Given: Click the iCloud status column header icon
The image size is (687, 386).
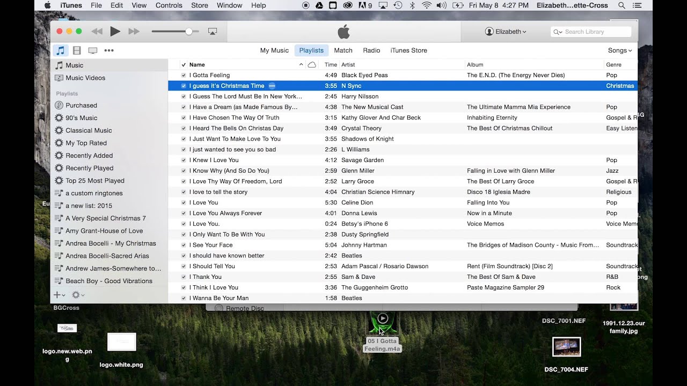Looking at the screenshot, I should pyautogui.click(x=312, y=64).
